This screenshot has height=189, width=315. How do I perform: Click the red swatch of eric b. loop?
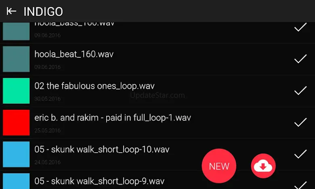click(x=16, y=122)
